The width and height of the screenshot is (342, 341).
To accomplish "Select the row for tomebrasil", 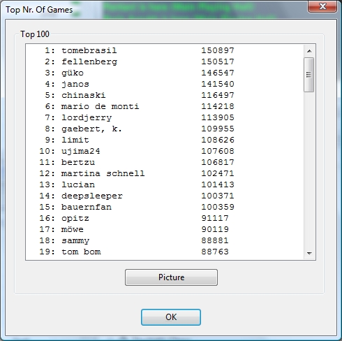I will click(x=165, y=50).
